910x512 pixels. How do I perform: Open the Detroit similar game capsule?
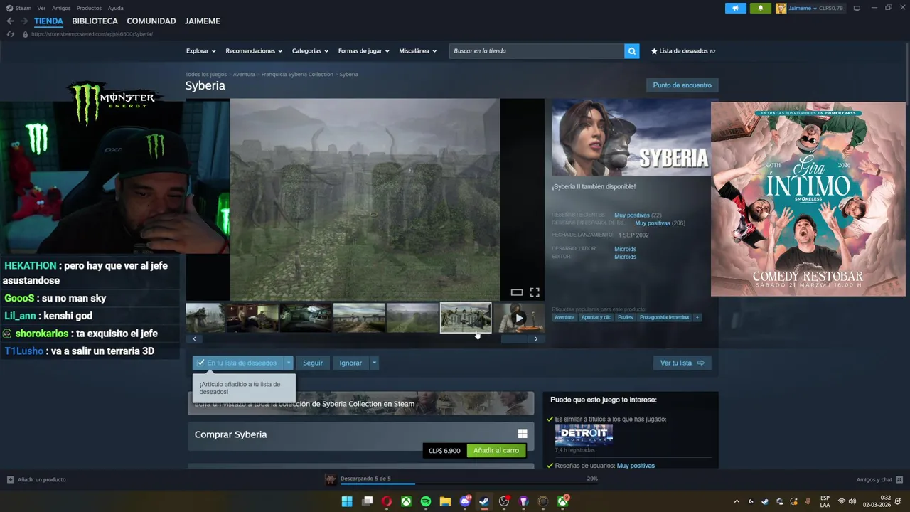(x=584, y=435)
